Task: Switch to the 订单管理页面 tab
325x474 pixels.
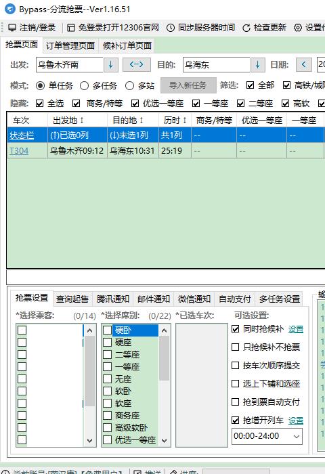Action: 70,45
